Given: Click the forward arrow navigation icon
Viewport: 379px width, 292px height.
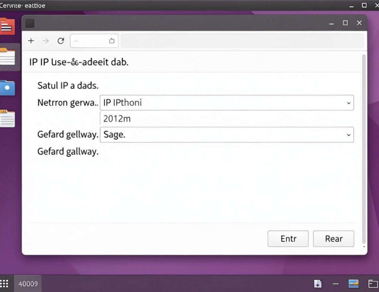Looking at the screenshot, I should [45, 41].
